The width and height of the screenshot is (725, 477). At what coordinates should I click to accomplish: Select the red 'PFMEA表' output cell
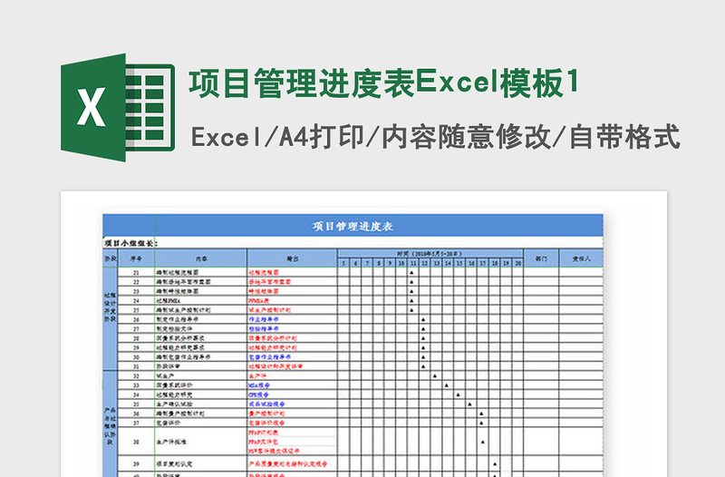point(292,301)
